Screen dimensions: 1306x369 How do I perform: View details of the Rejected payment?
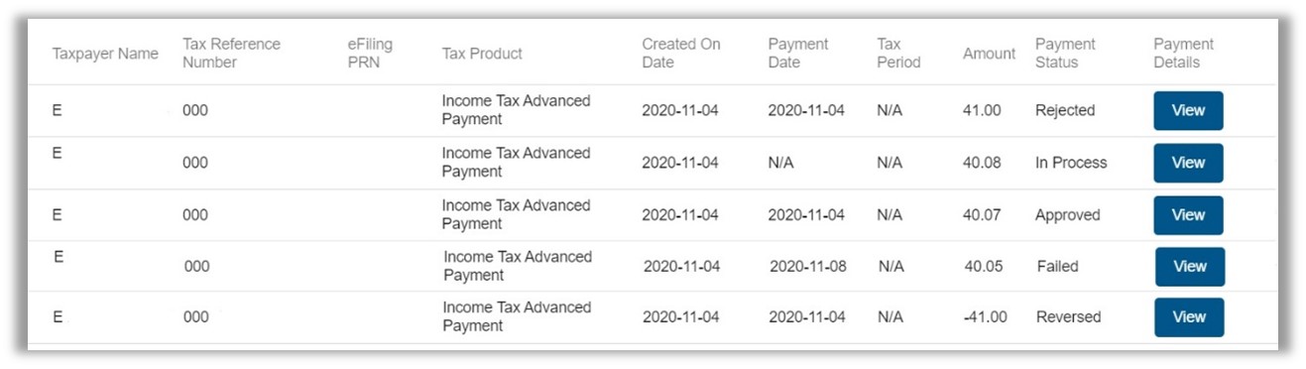[1188, 110]
